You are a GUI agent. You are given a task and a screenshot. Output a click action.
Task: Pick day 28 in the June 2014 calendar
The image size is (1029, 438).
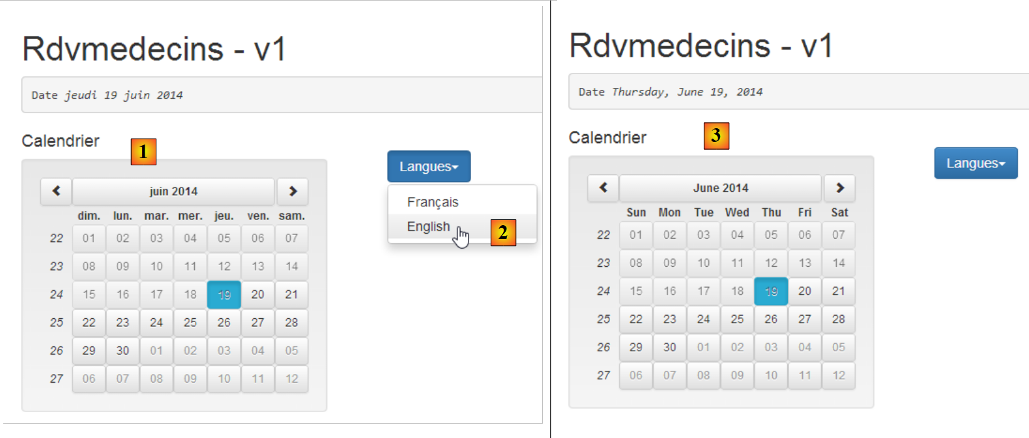tap(839, 320)
